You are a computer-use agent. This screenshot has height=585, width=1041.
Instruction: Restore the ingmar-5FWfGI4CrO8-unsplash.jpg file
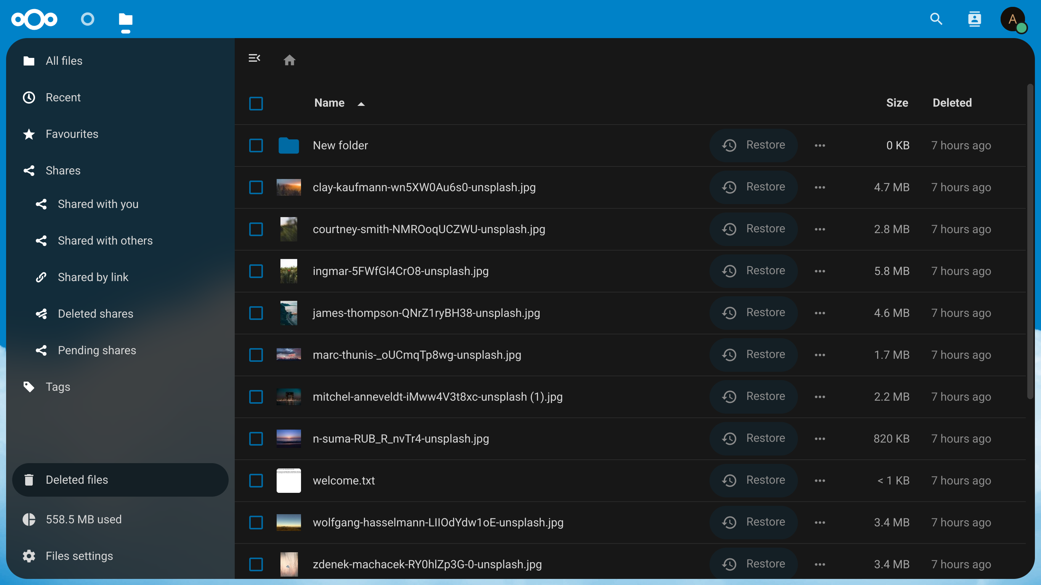coord(753,271)
